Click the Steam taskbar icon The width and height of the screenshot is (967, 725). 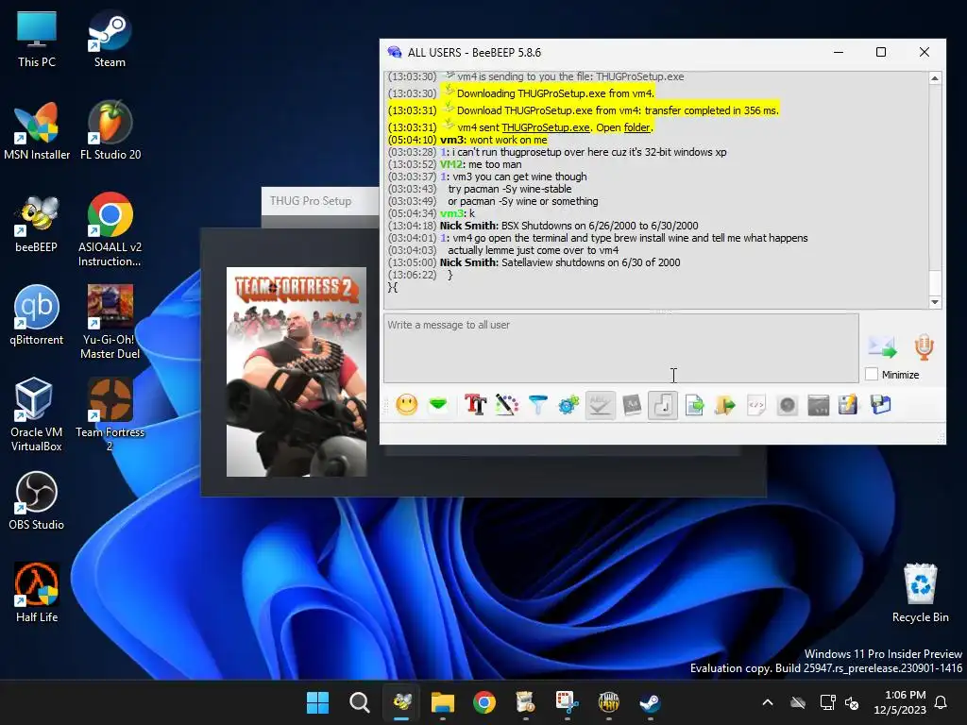pyautogui.click(x=650, y=702)
